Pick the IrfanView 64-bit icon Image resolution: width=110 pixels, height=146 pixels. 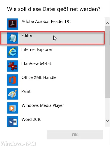(13, 66)
